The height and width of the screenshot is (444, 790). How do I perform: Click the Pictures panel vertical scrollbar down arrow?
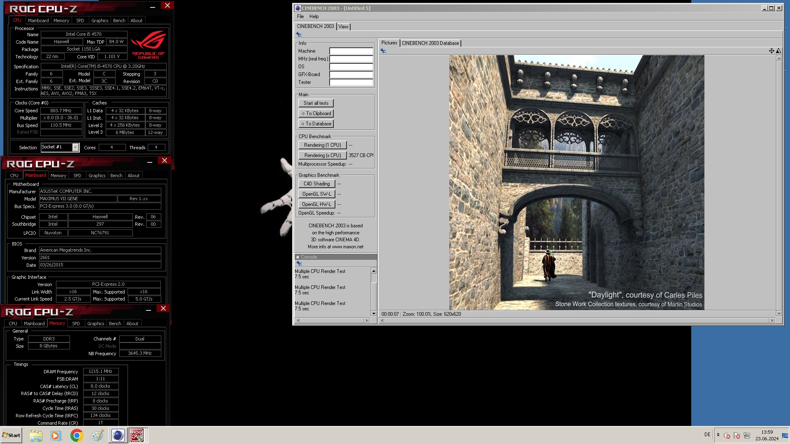tap(779, 314)
